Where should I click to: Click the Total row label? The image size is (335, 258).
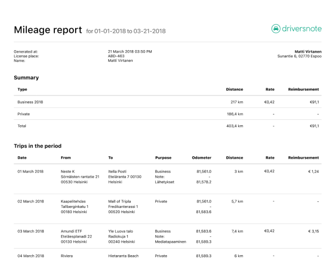click(22, 126)
